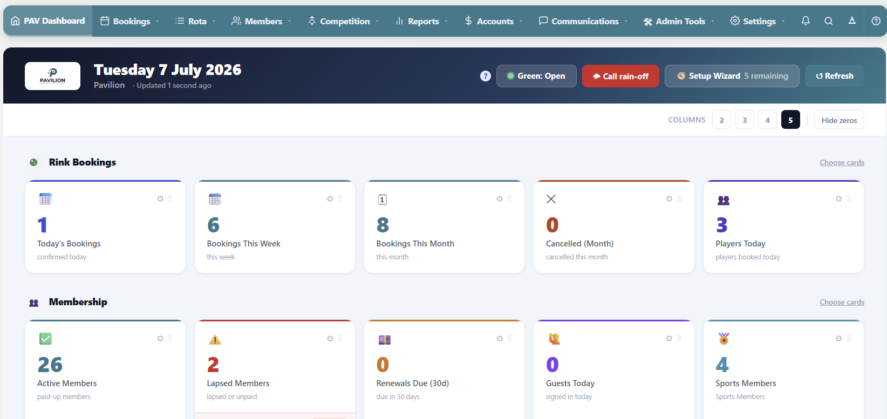
Task: Expand the Accounts menu
Action: click(x=494, y=21)
